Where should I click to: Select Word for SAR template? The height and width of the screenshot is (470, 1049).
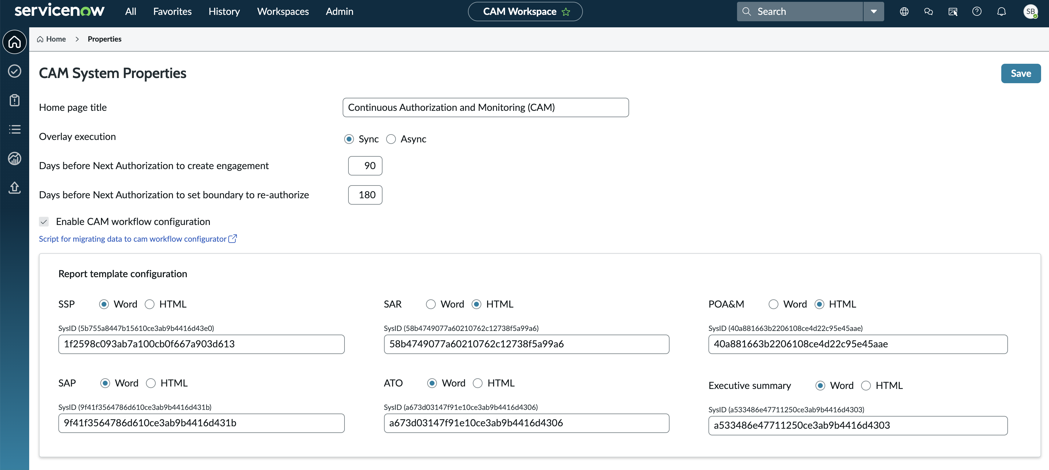tap(431, 304)
